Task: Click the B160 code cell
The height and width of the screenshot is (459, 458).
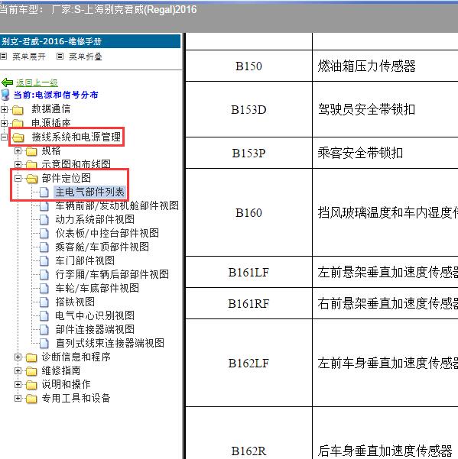Action: (248, 212)
